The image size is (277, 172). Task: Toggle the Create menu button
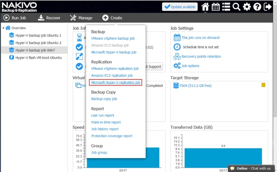tap(112, 18)
